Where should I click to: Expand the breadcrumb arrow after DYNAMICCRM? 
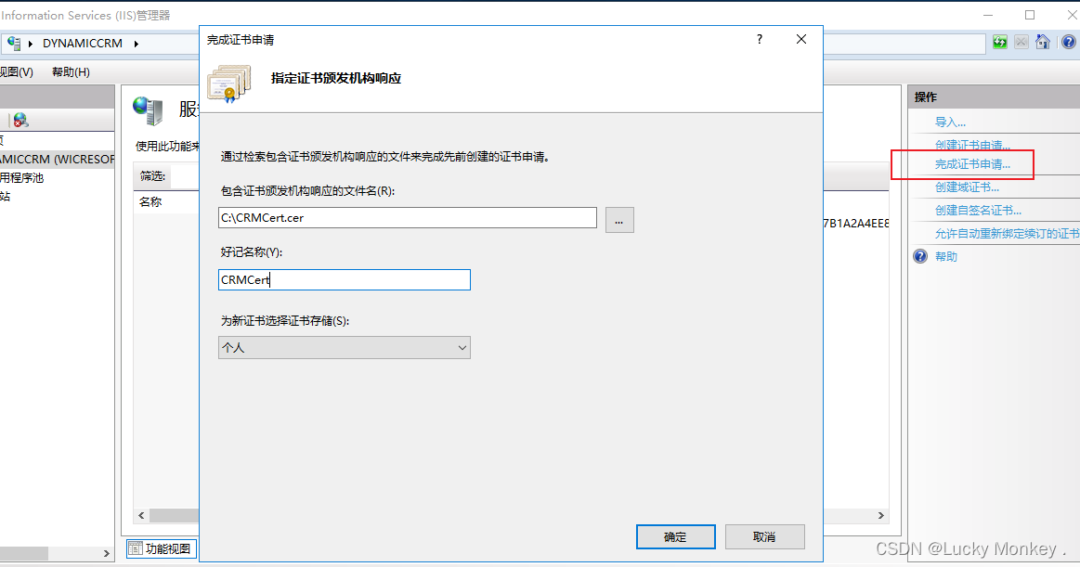(x=137, y=43)
